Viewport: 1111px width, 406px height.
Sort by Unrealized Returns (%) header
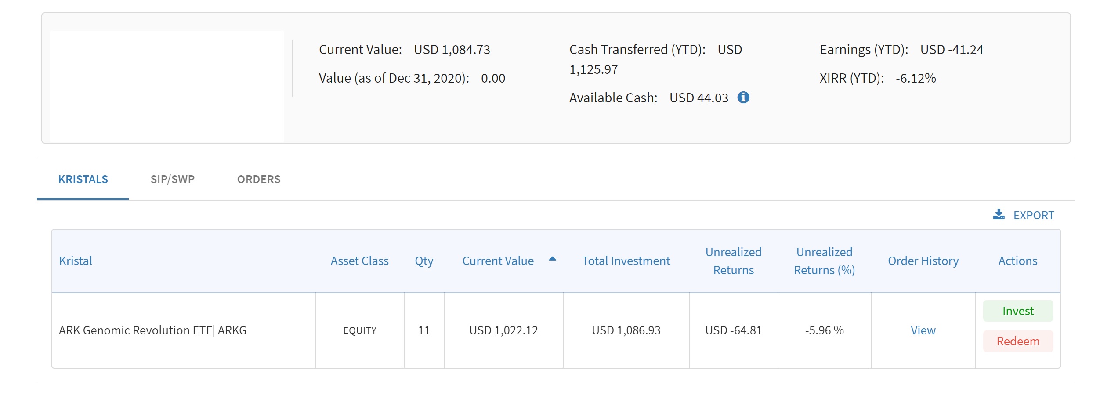point(824,261)
